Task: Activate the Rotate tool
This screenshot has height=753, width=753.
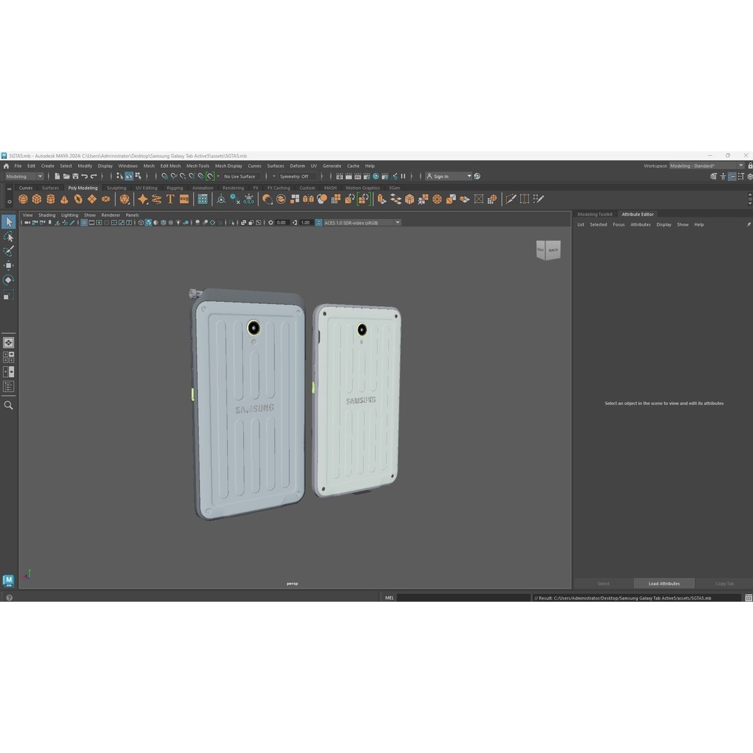Action: coord(8,280)
